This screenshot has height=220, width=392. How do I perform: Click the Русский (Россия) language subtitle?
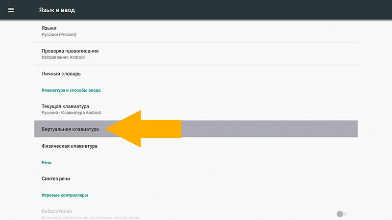[x=59, y=35]
